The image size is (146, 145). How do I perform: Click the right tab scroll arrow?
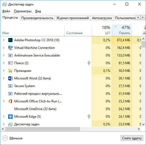pos(143,17)
